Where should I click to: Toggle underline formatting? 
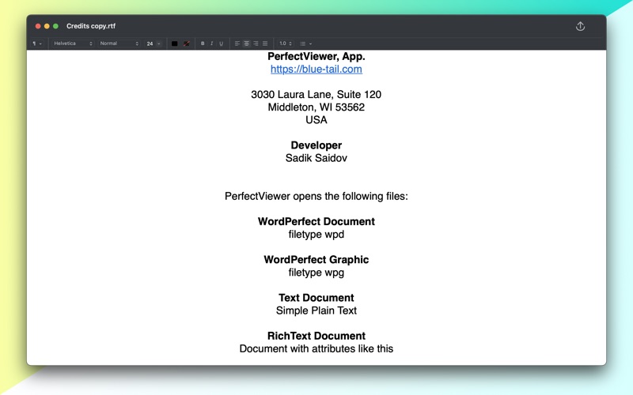coord(222,43)
